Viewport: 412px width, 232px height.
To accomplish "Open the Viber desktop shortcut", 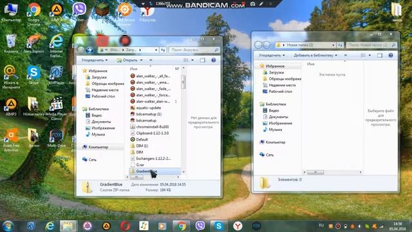I will point(79,13).
